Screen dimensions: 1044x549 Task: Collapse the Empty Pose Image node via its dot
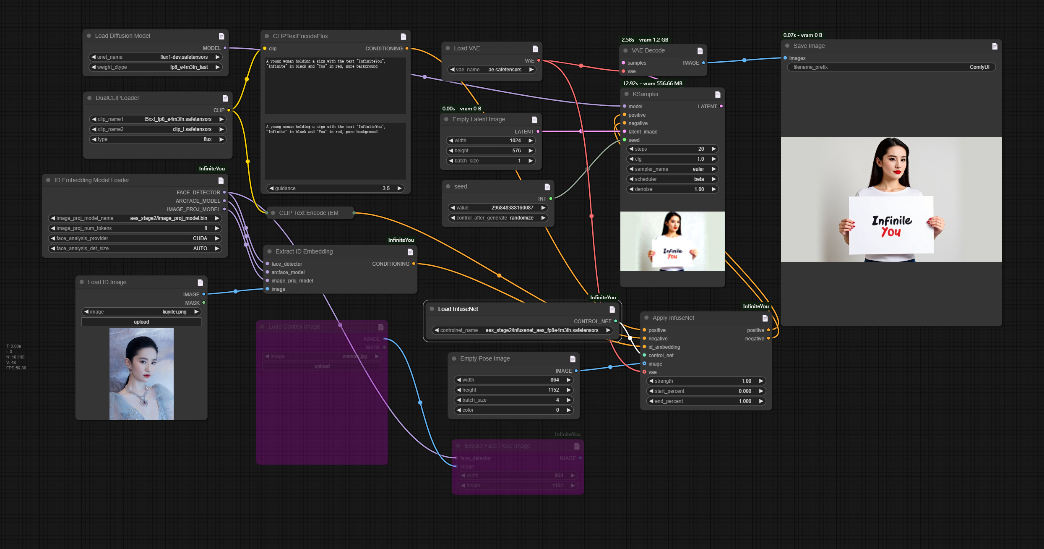[454, 358]
